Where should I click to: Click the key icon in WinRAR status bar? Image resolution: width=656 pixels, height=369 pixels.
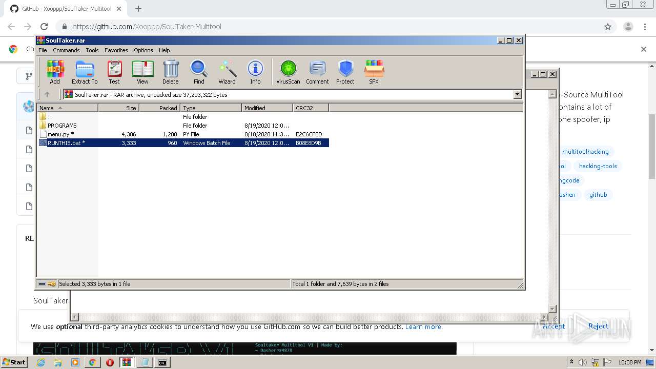(x=52, y=284)
